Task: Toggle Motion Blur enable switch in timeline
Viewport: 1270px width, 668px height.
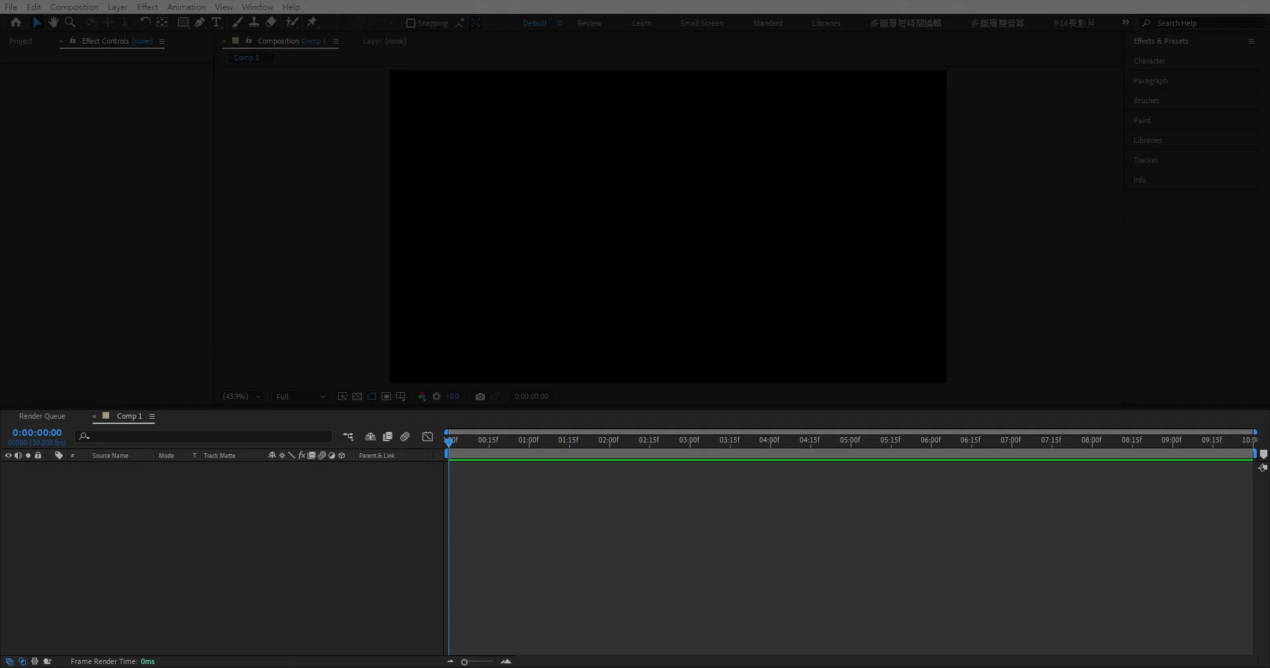Action: (405, 437)
